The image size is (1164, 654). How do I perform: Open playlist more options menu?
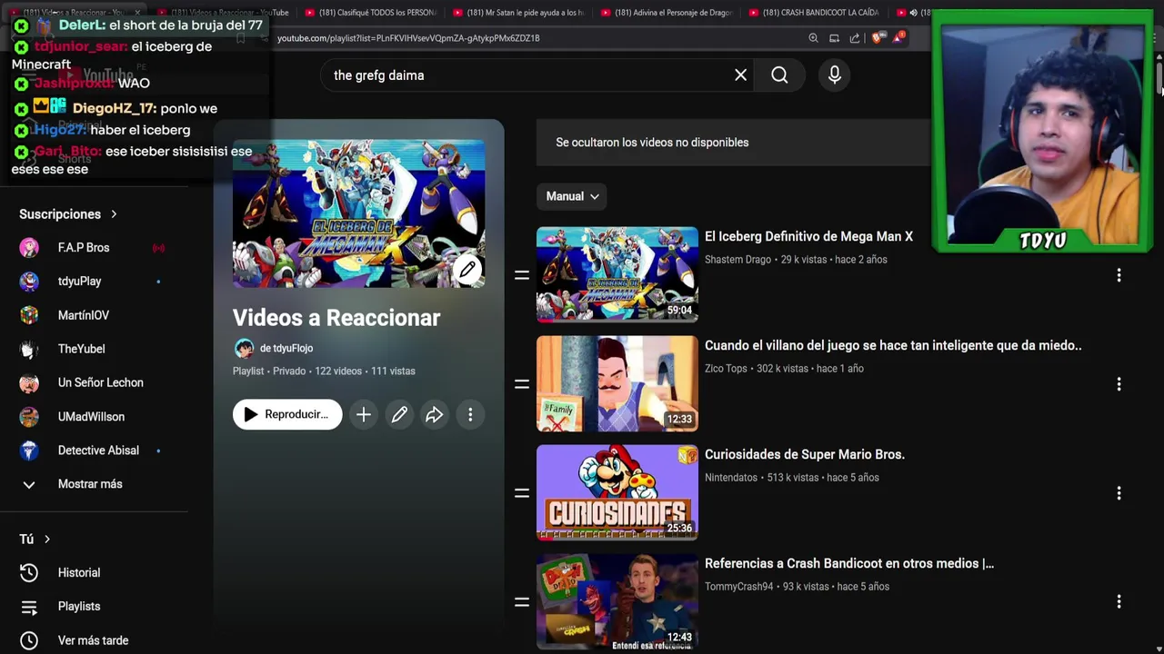470,415
